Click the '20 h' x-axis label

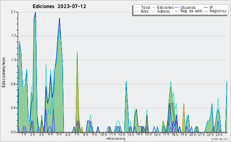(192, 134)
